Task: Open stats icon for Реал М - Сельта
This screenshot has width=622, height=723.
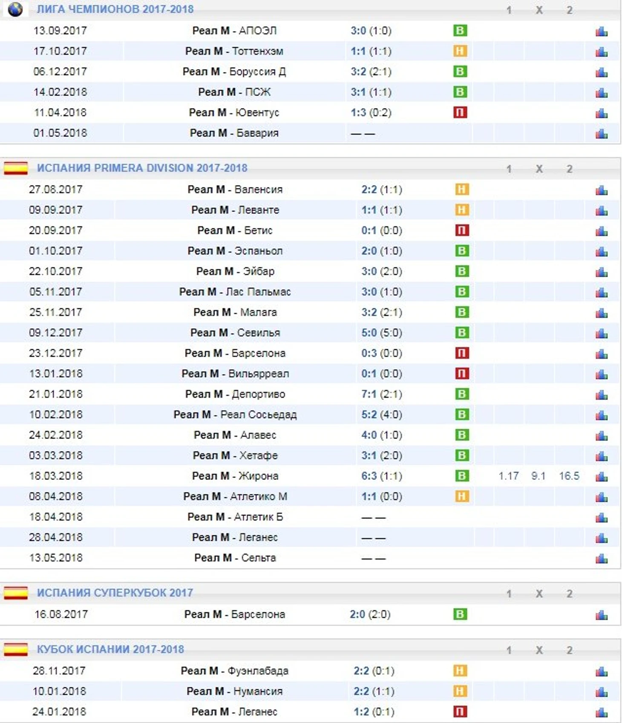Action: [x=602, y=558]
